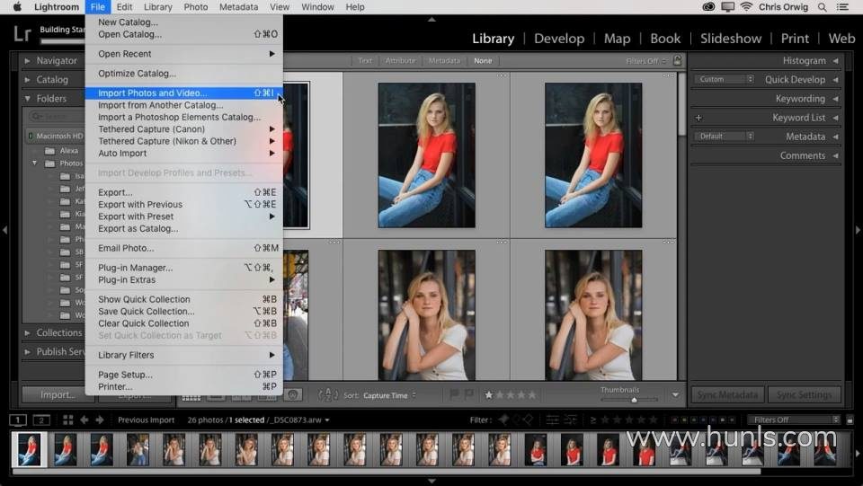Open the Auto Import submenu
Viewport: 863px width, 486px height.
[183, 154]
